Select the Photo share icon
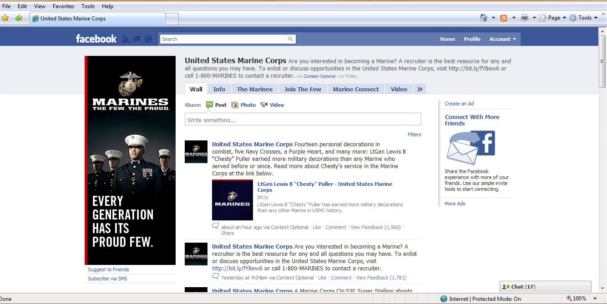 click(x=235, y=105)
